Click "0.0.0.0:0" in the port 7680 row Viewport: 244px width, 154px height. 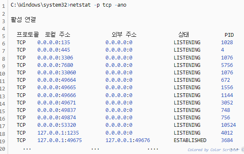(119, 65)
